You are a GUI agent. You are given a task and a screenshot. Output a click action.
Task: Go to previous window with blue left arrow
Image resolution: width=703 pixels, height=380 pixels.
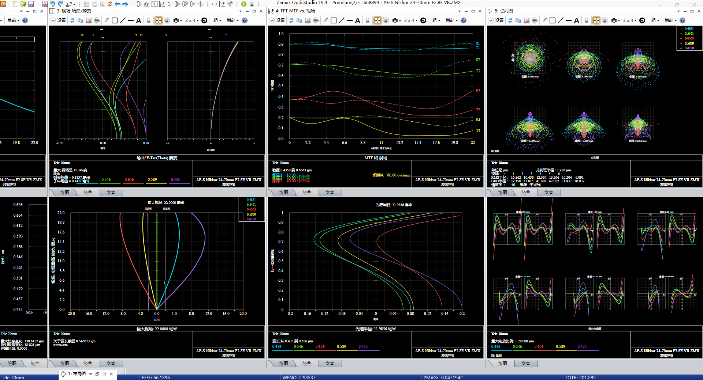coord(118,4)
